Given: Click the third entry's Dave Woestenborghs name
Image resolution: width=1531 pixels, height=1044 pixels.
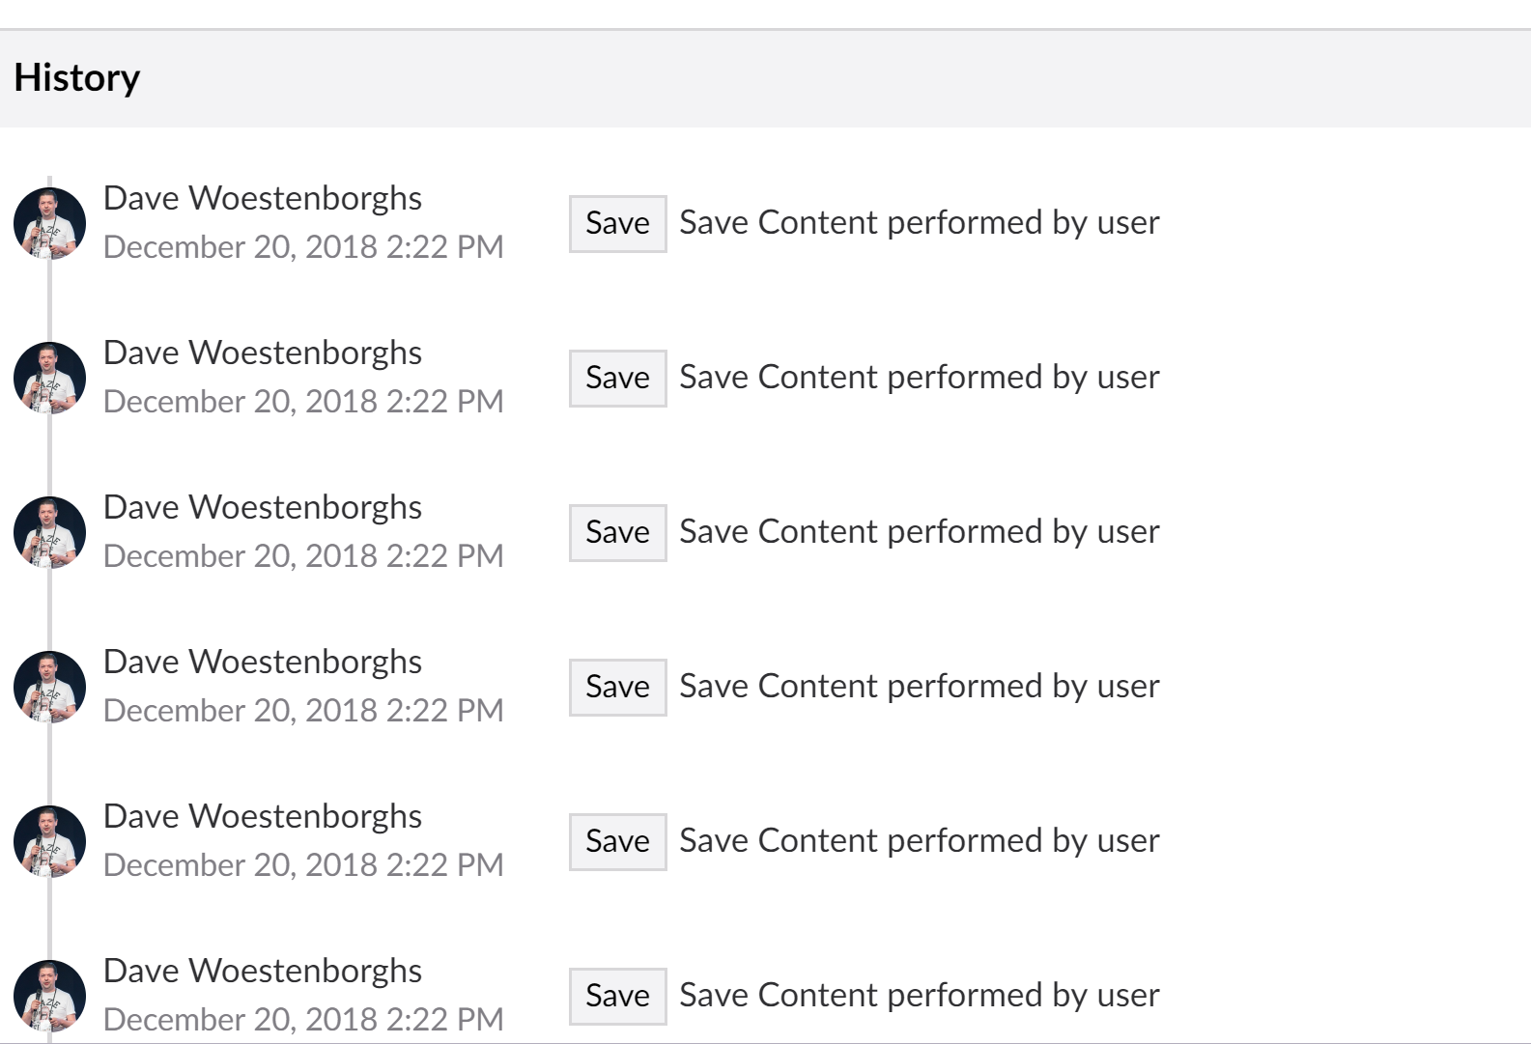Looking at the screenshot, I should 263,508.
